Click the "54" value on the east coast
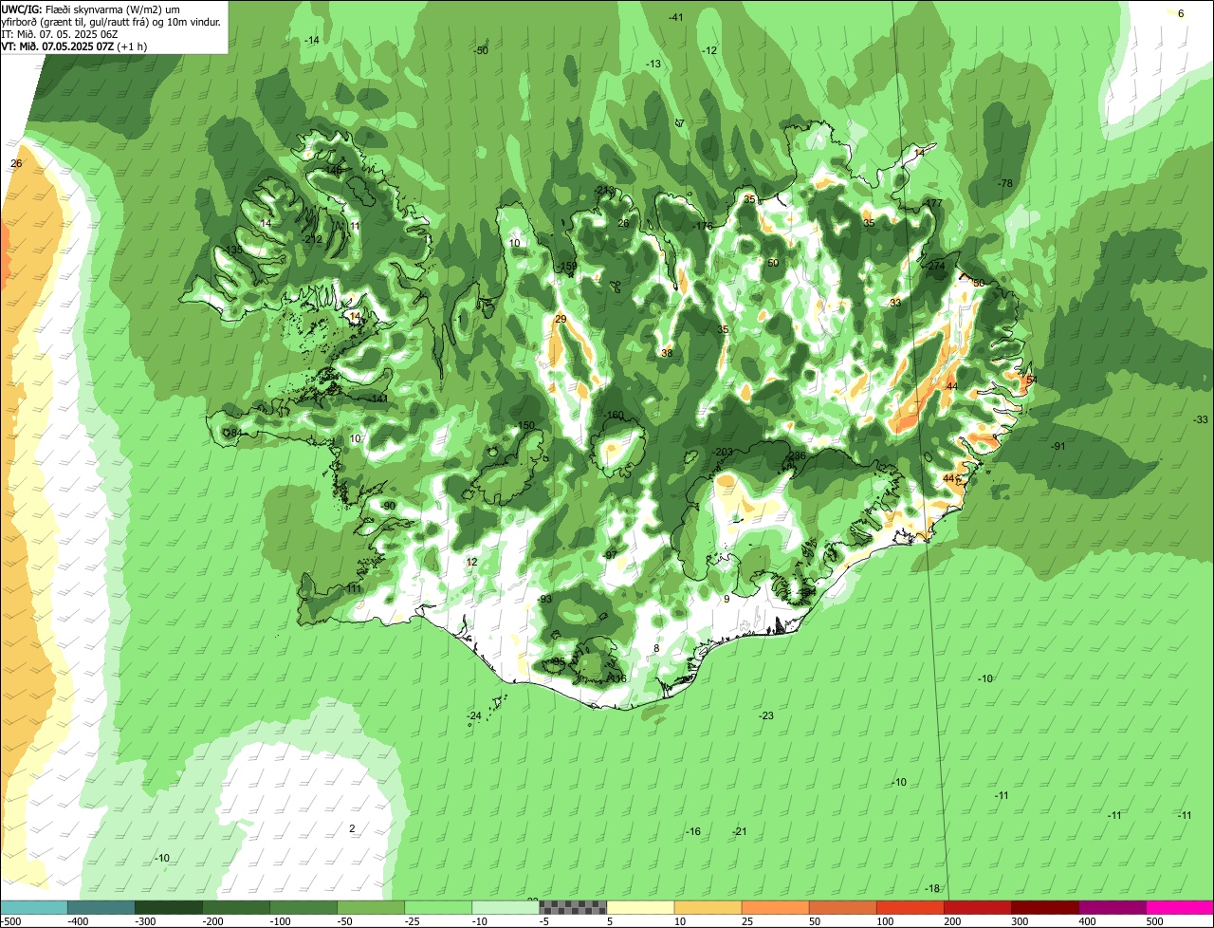 point(1032,380)
